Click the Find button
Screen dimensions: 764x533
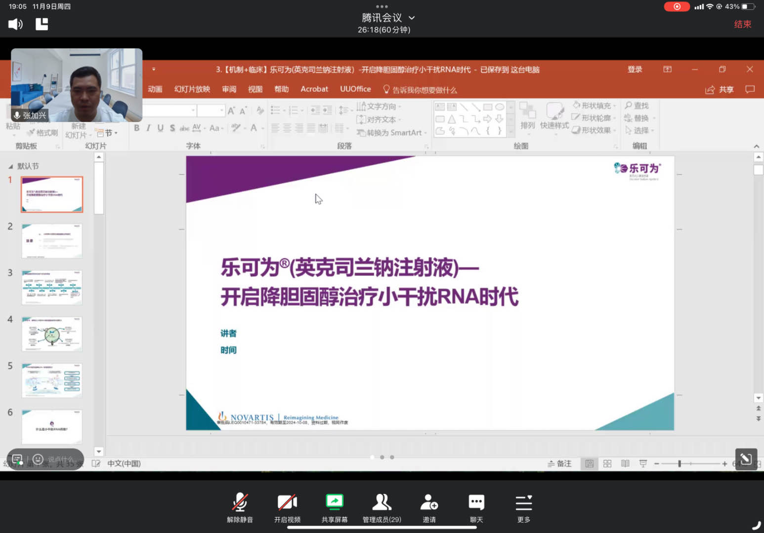[637, 106]
